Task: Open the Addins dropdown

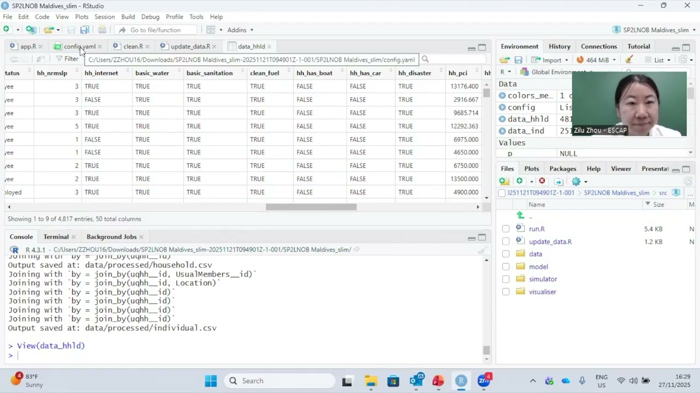Action: 240,29
